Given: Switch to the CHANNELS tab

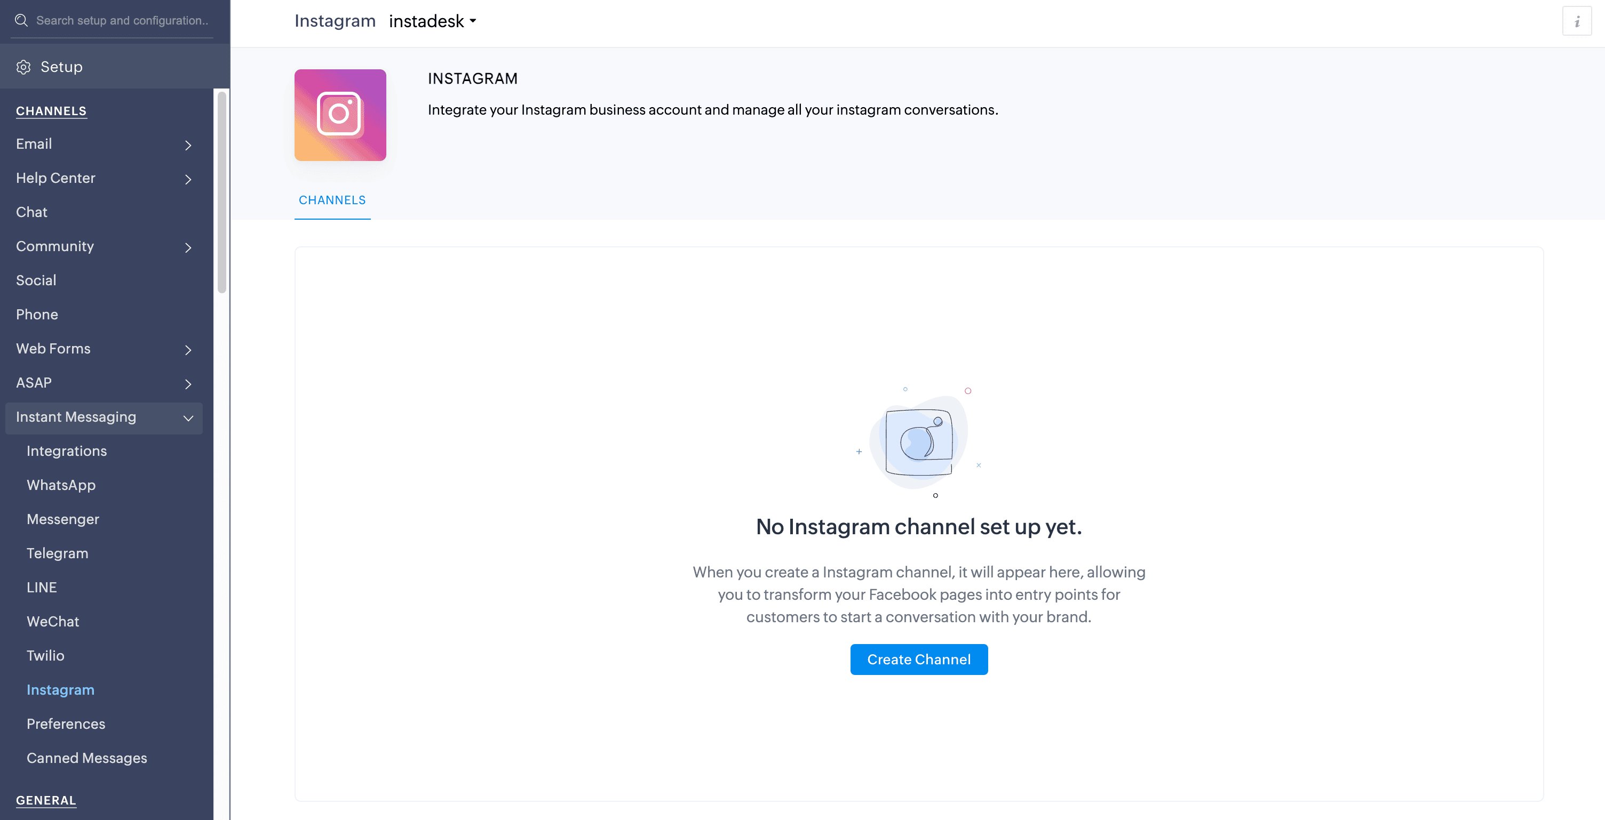Looking at the screenshot, I should click(332, 200).
